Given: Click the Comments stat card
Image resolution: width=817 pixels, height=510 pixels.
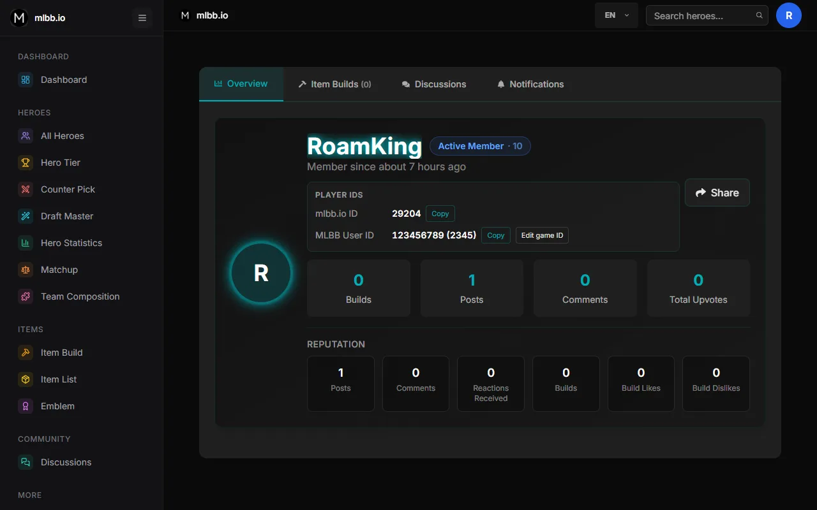Looking at the screenshot, I should click(585, 288).
